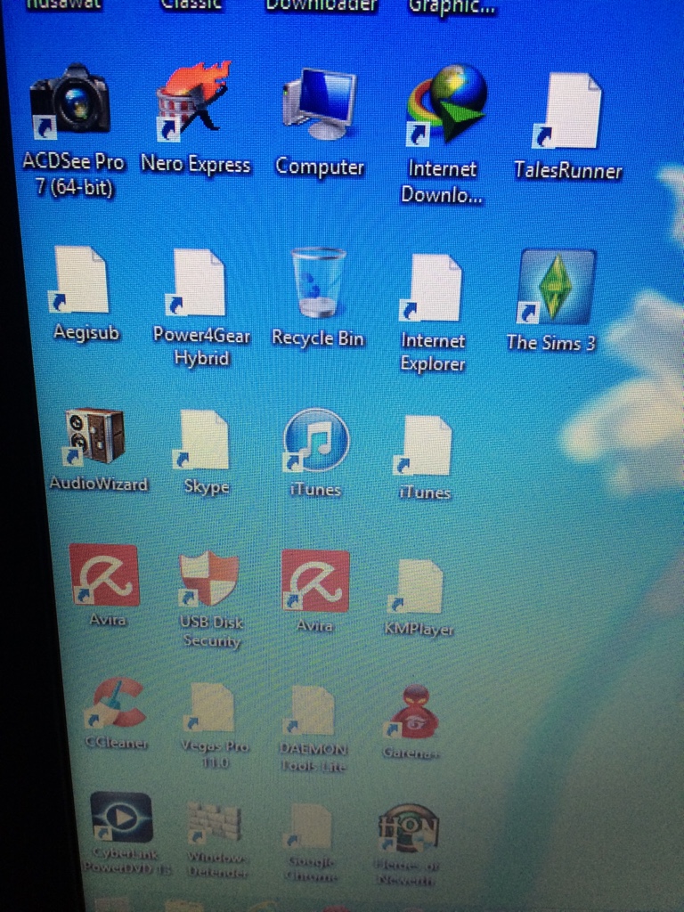Open the Vegas Pro 11.0 shortcut
Image resolution: width=684 pixels, height=912 pixels.
(208, 706)
